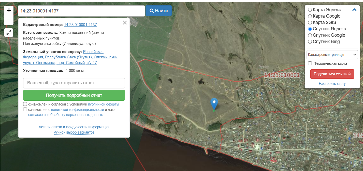Click 'Уточненная площадь' value 1 000 кв.м.
Viewport: 363px width, 171px height.
coord(75,71)
